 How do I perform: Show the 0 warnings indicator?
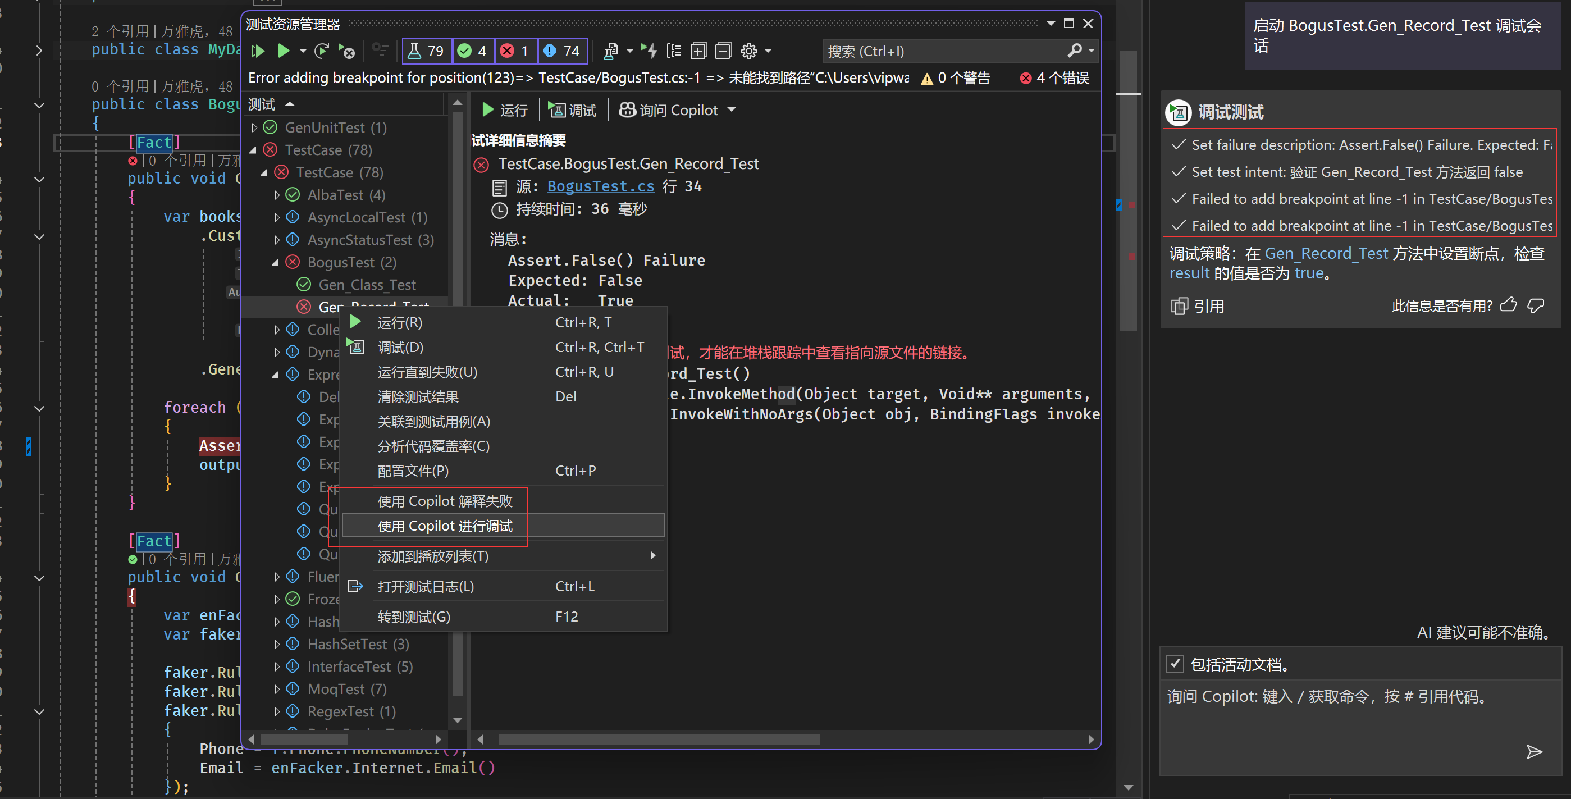[955, 78]
